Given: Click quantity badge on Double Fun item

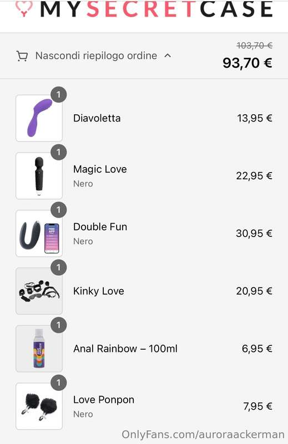Looking at the screenshot, I should pos(59,210).
